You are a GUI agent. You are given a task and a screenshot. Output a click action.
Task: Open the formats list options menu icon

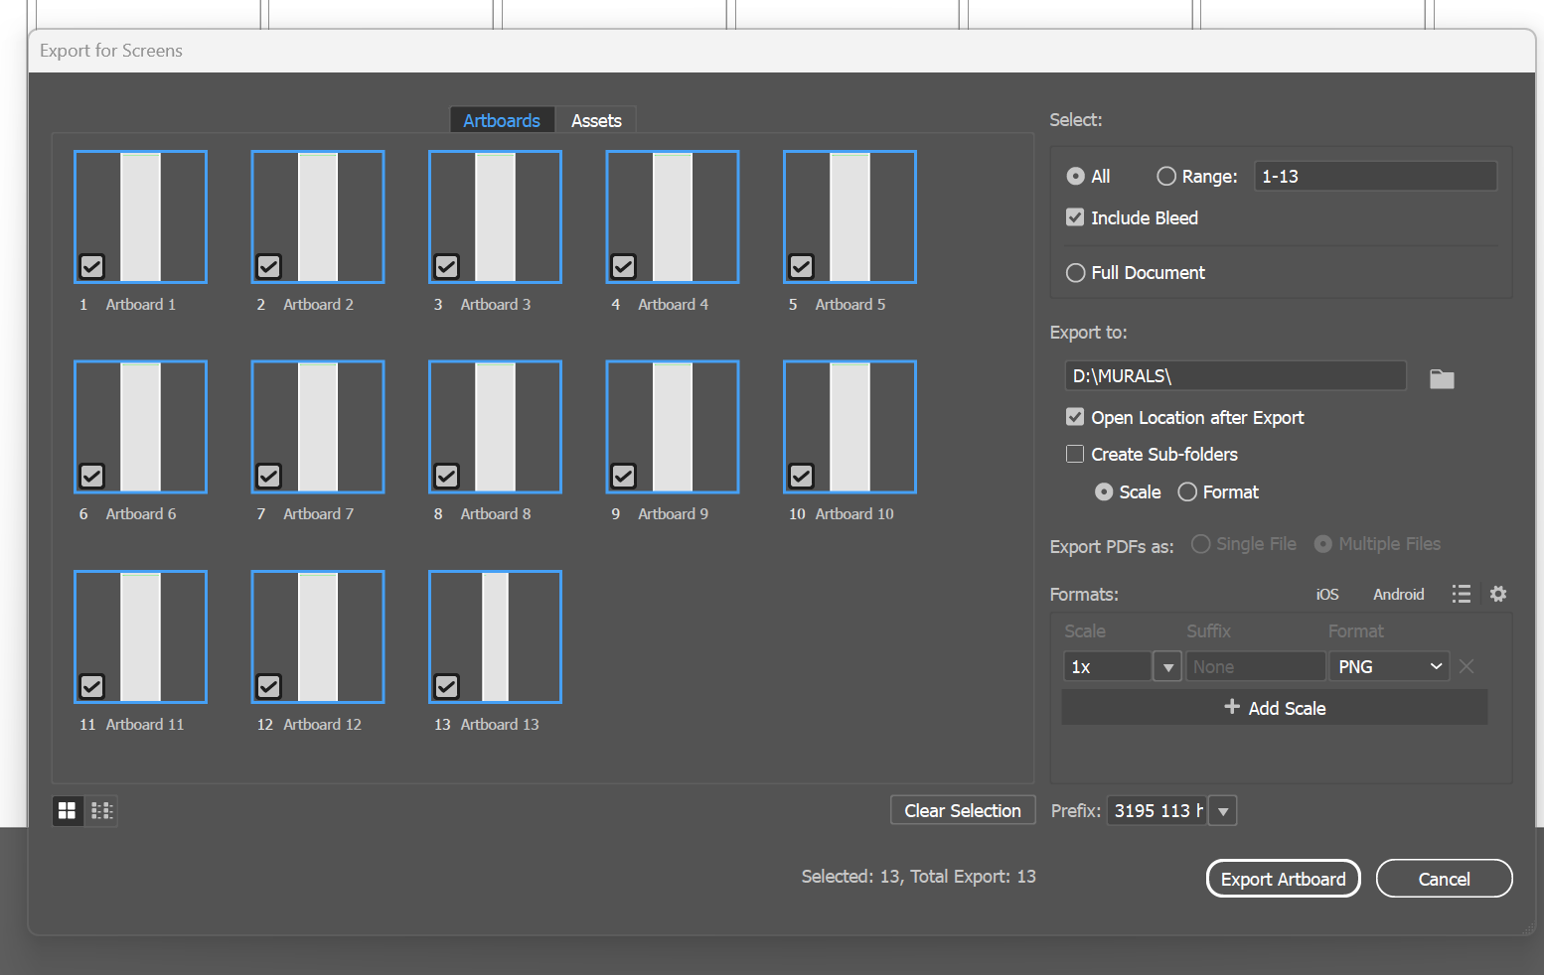[1461, 594]
